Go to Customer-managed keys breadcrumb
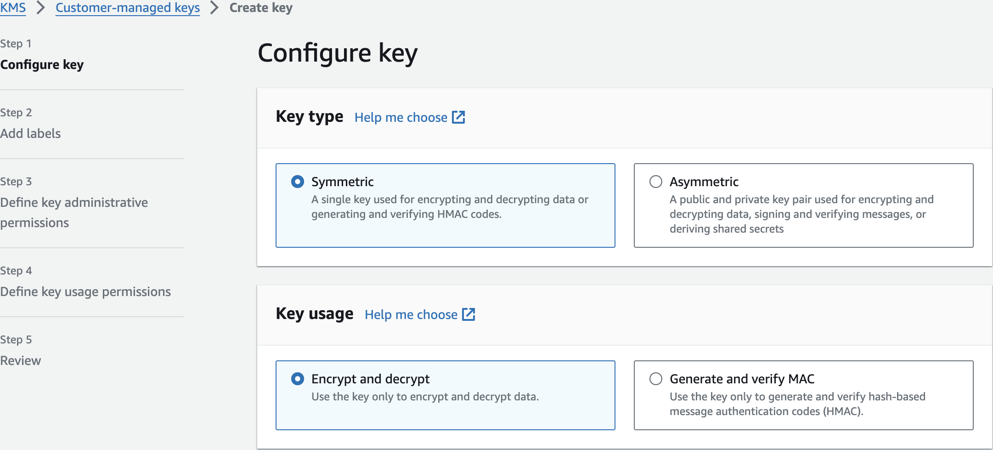The image size is (993, 450). point(128,8)
